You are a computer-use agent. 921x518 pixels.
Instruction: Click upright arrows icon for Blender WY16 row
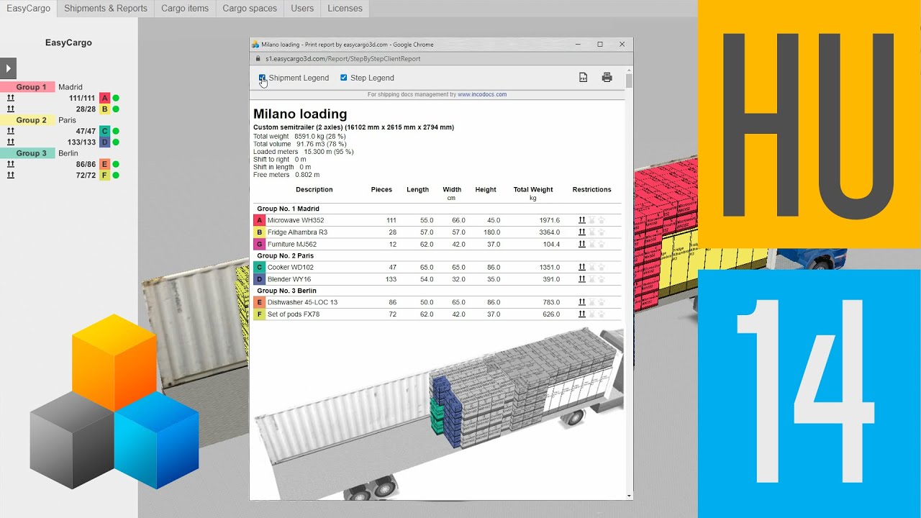pos(582,279)
